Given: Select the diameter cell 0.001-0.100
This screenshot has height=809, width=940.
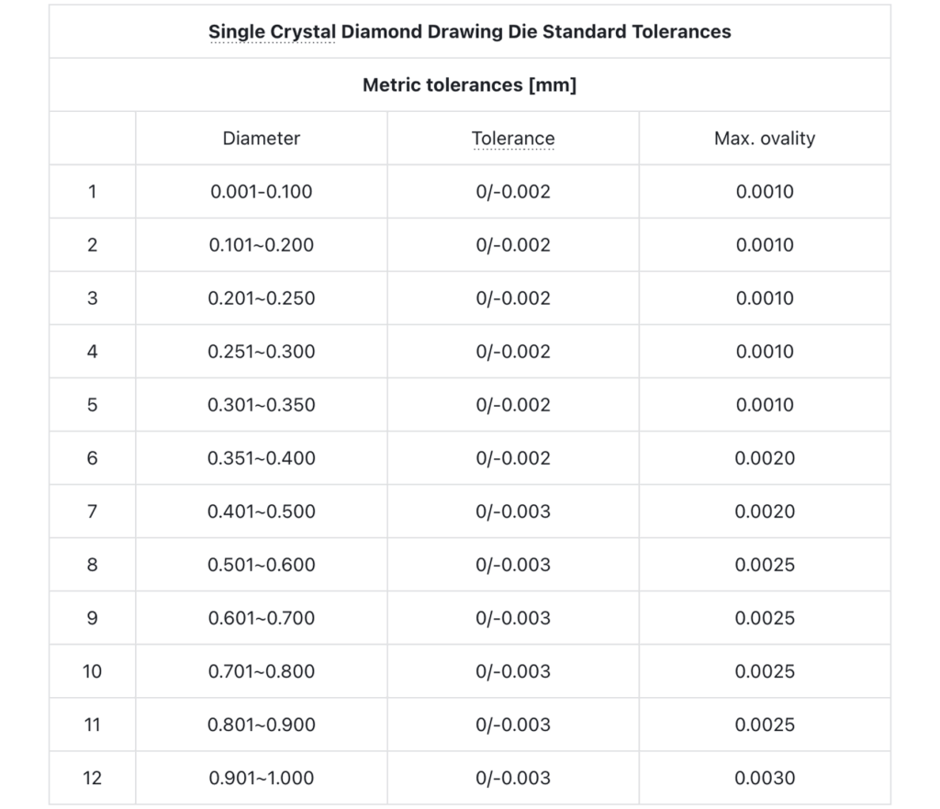Looking at the screenshot, I should [x=262, y=191].
